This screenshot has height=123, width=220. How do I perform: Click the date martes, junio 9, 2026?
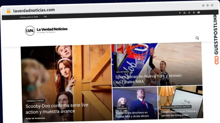tap(29, 17)
